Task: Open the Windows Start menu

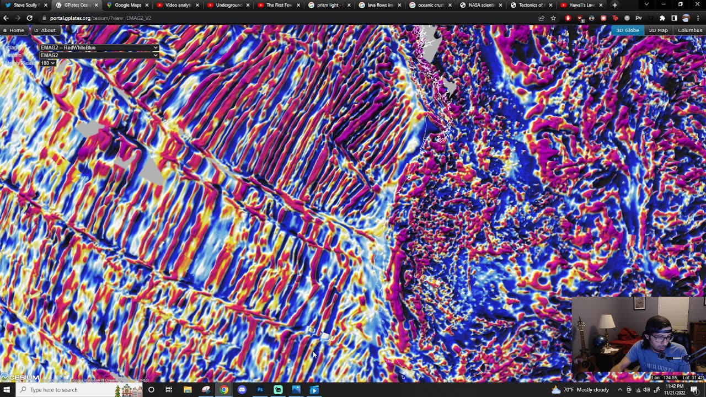Action: click(7, 390)
